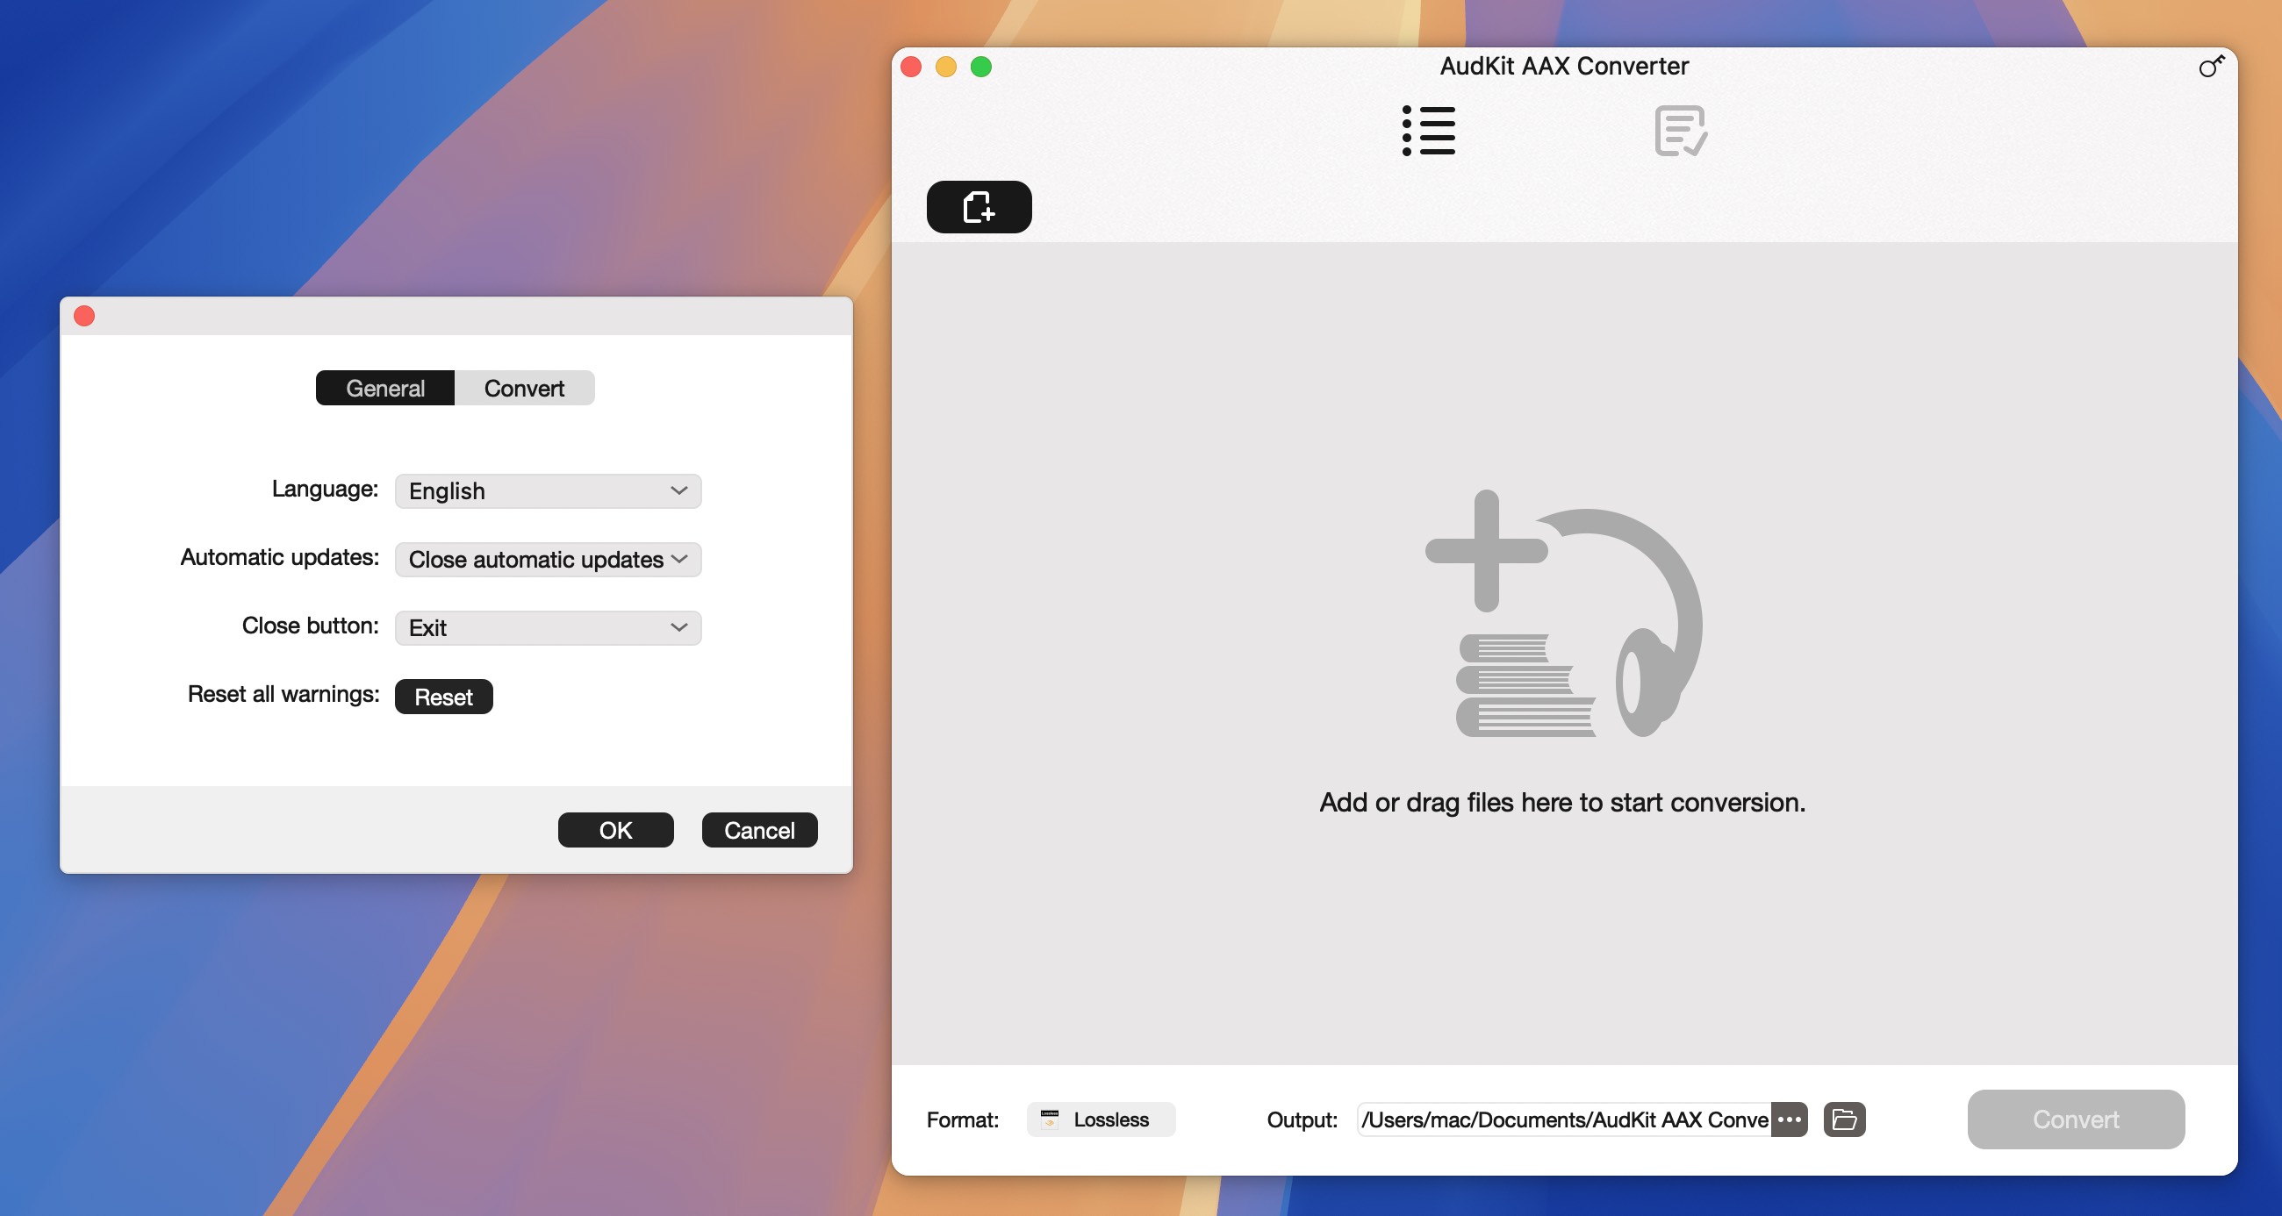Click the "Automatic updates:" label
Image resolution: width=2282 pixels, height=1216 pixels.
tap(280, 557)
